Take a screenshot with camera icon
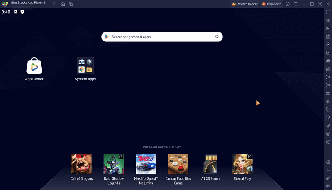The image size is (332, 190). pyautogui.click(x=328, y=77)
